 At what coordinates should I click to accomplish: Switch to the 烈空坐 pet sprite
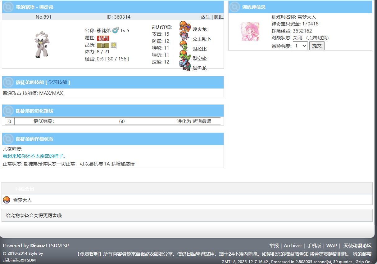click(185, 56)
